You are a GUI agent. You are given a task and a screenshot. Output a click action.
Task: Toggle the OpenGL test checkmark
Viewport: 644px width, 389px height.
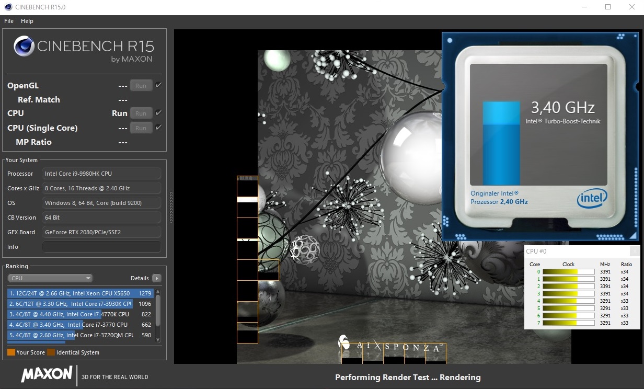[159, 85]
